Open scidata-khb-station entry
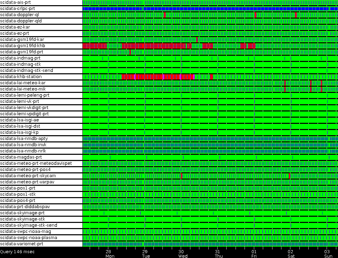 pos(21,77)
